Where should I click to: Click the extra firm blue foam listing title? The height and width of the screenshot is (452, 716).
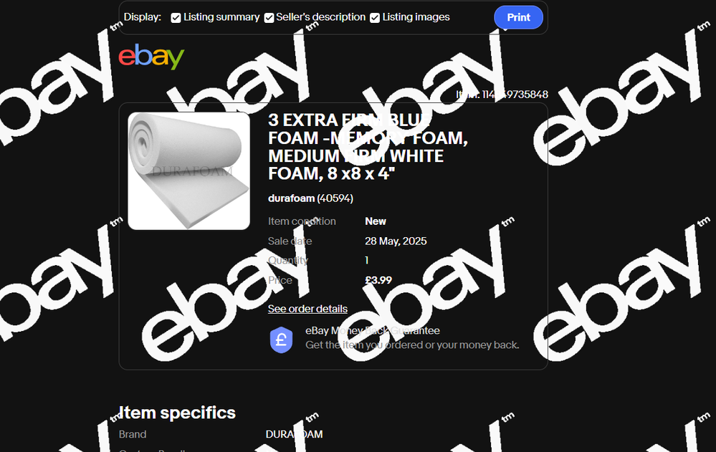pyautogui.click(x=368, y=147)
